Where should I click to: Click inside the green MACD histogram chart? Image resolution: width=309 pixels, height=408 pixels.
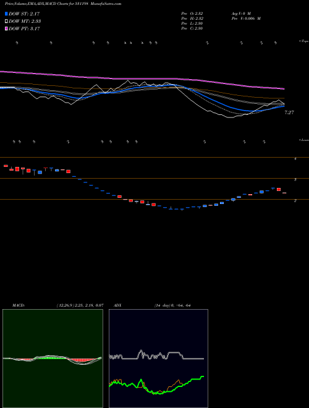point(53,359)
